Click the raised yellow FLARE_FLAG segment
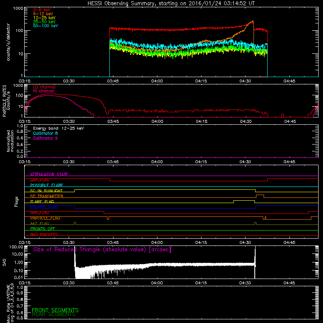The width and height of the screenshot is (323, 323). click(244, 200)
